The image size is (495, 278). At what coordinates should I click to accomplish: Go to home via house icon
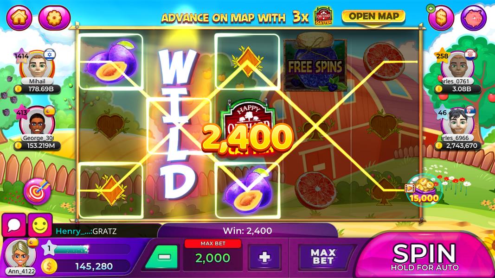[x=19, y=17]
